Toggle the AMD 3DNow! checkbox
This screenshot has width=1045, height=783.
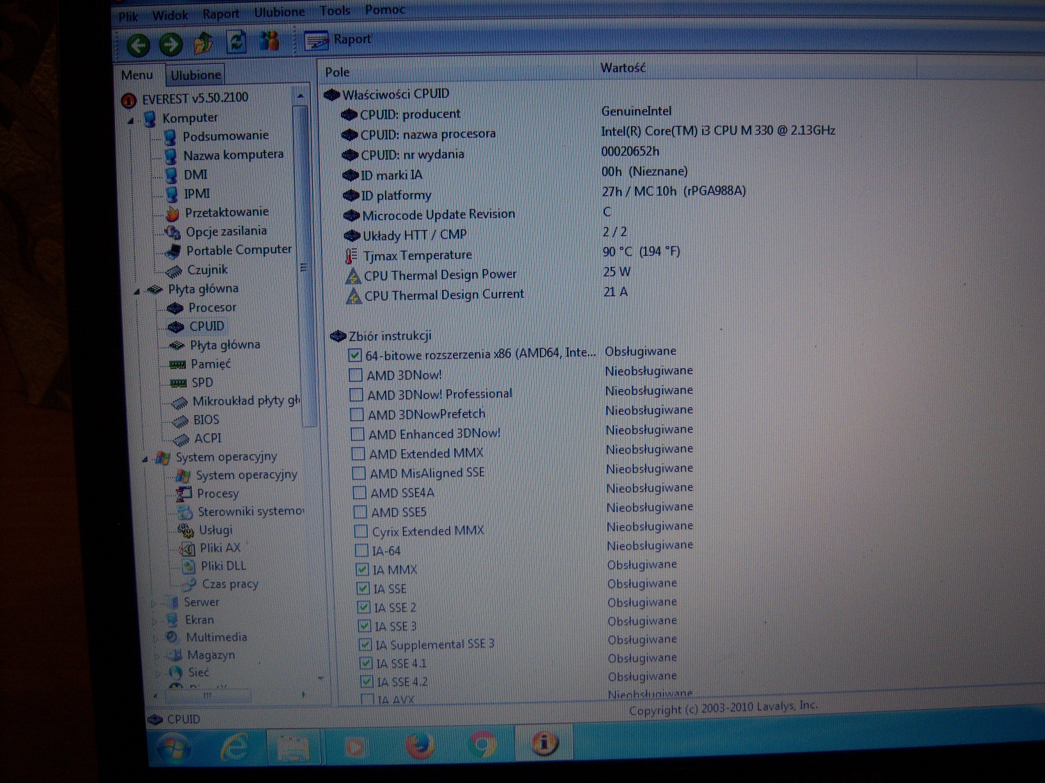click(x=355, y=375)
